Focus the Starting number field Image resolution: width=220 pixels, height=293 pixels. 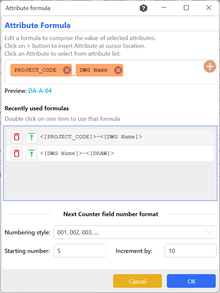click(80, 251)
